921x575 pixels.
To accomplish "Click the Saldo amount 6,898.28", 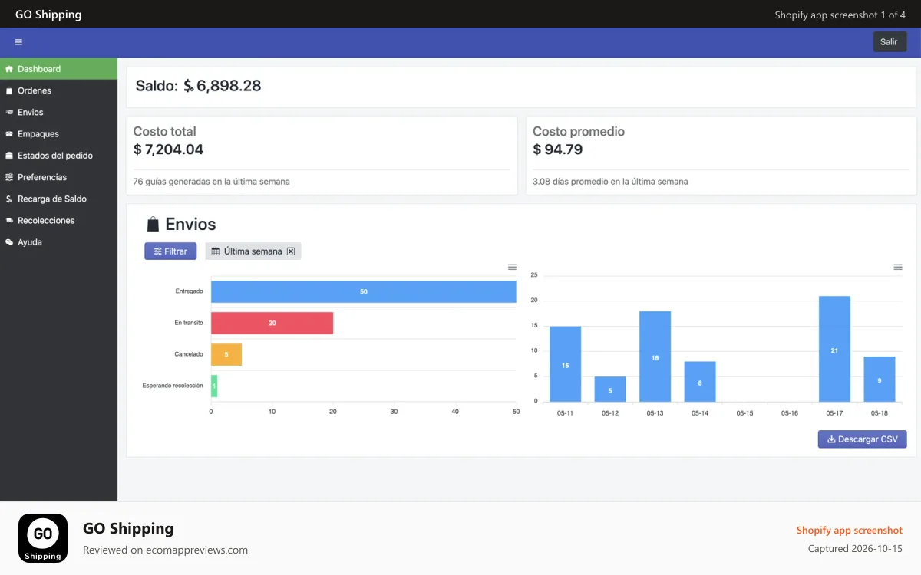I will (x=229, y=86).
